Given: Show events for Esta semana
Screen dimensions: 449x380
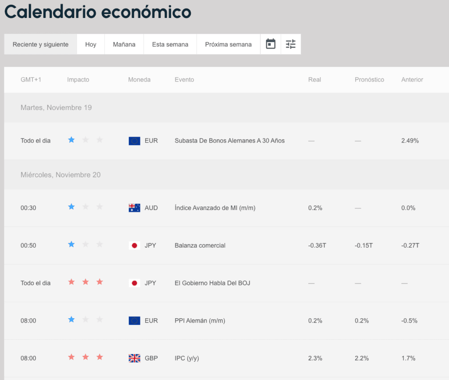Looking at the screenshot, I should point(170,44).
